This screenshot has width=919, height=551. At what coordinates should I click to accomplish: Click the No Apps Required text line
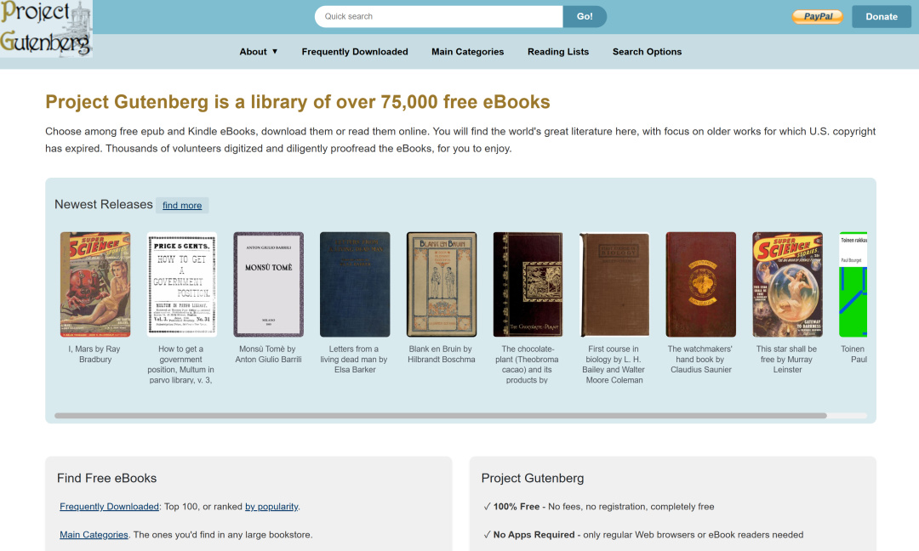[643, 535]
